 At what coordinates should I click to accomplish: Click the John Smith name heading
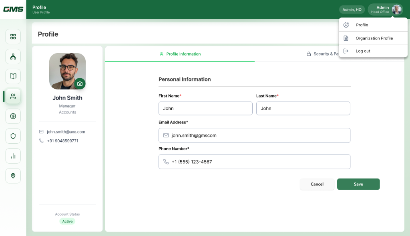[x=67, y=98]
